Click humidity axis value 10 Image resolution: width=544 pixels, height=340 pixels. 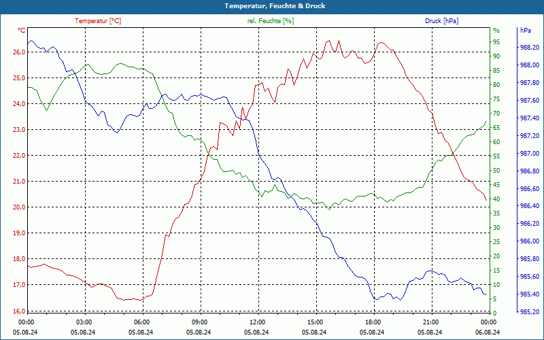[496, 285]
